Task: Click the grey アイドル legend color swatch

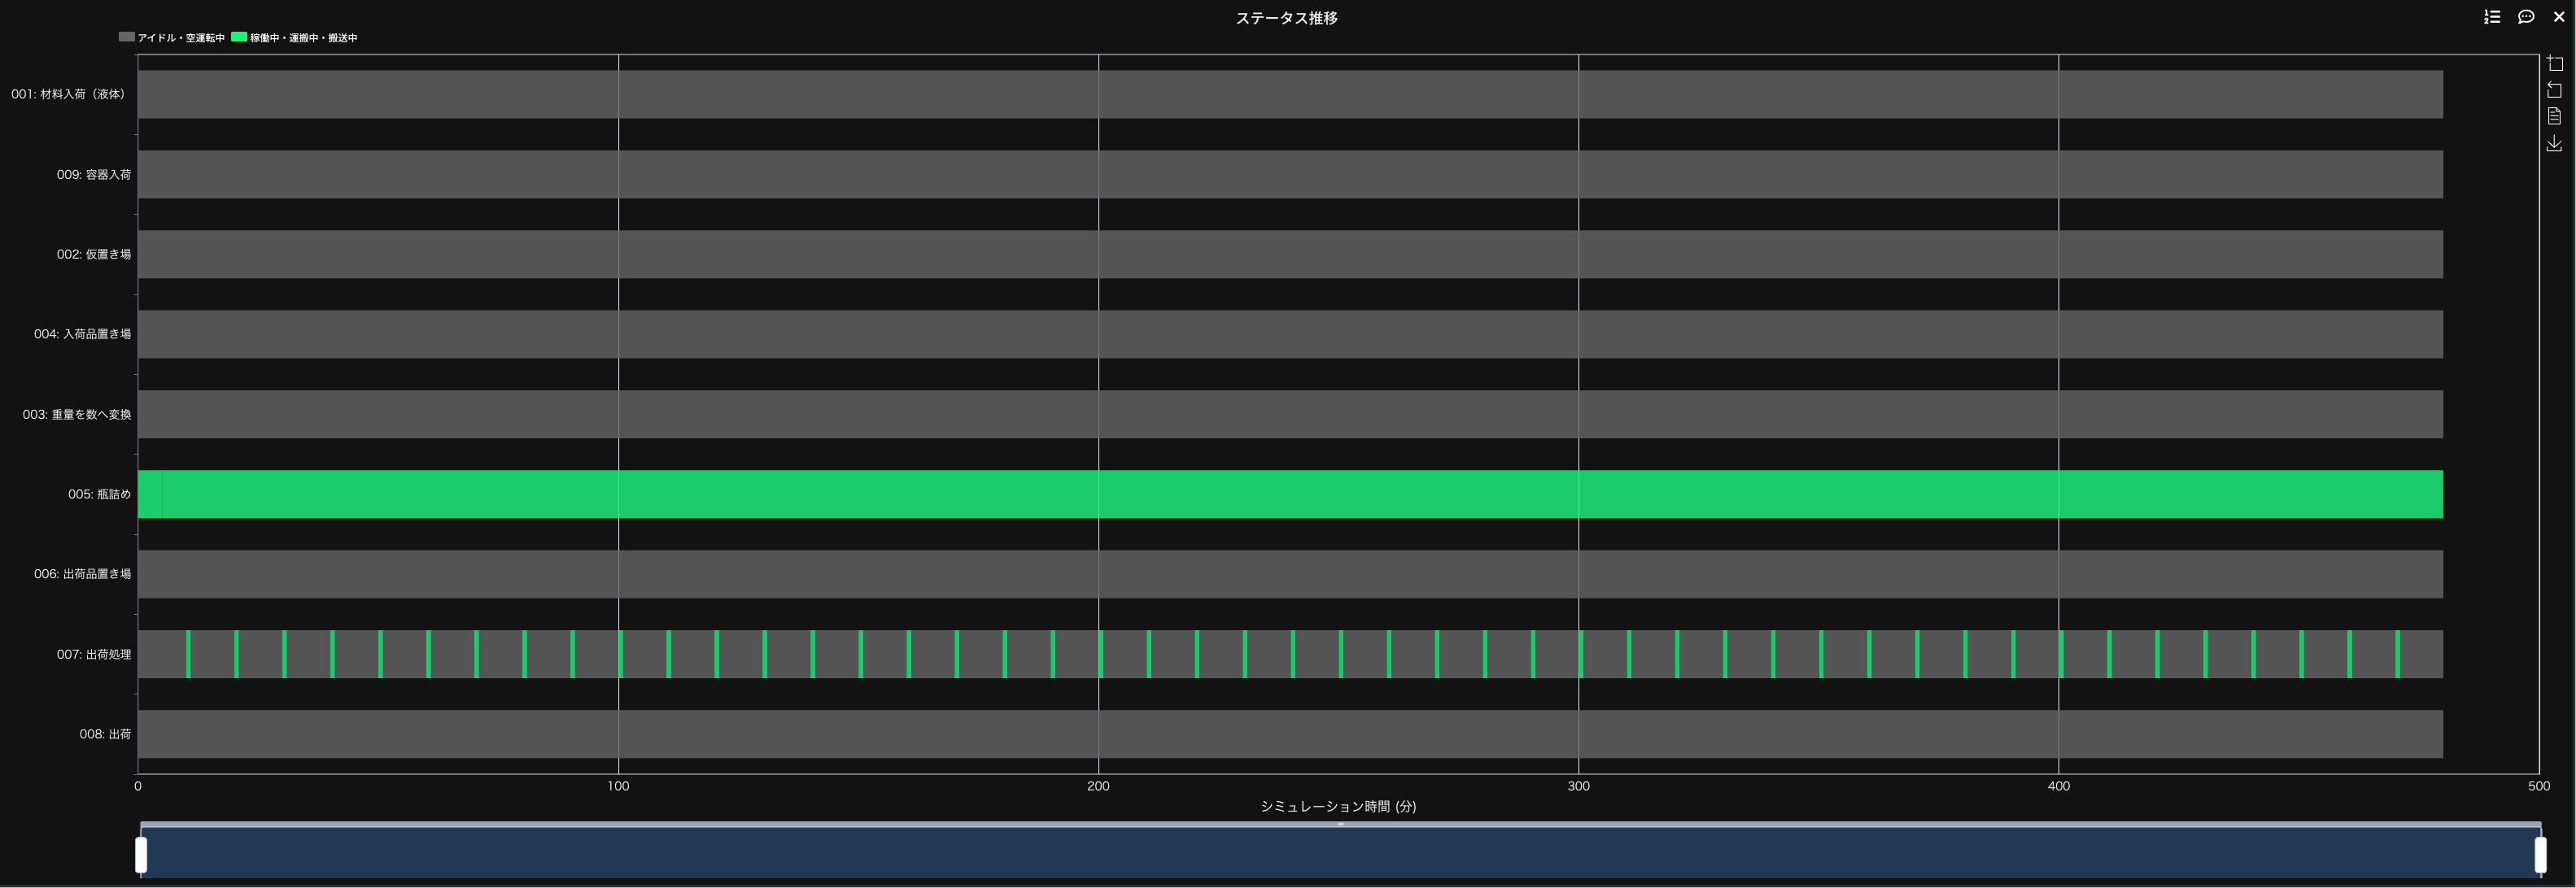Action: 127,37
